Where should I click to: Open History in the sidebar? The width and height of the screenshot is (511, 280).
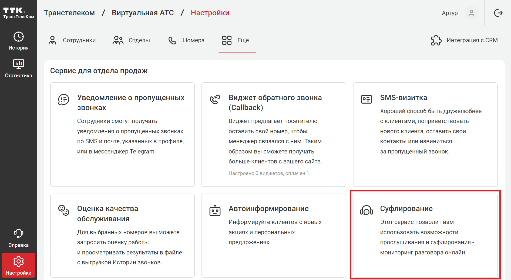pos(18,41)
